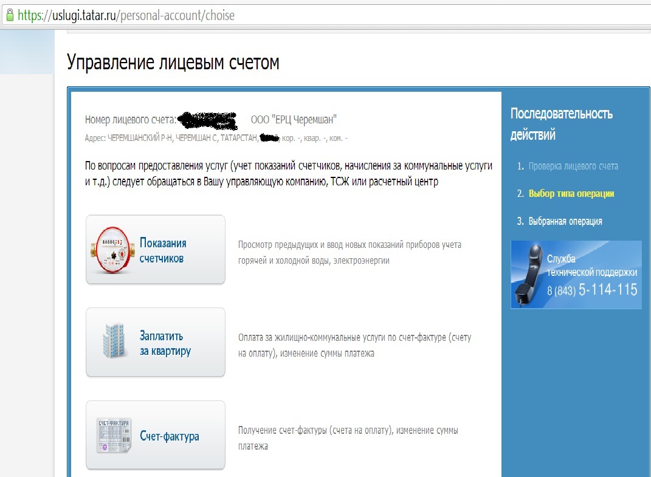Click the telephone handset icon
This screenshot has height=477, width=651.
pos(526,275)
